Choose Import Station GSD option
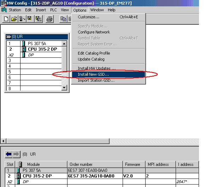 [96, 80]
